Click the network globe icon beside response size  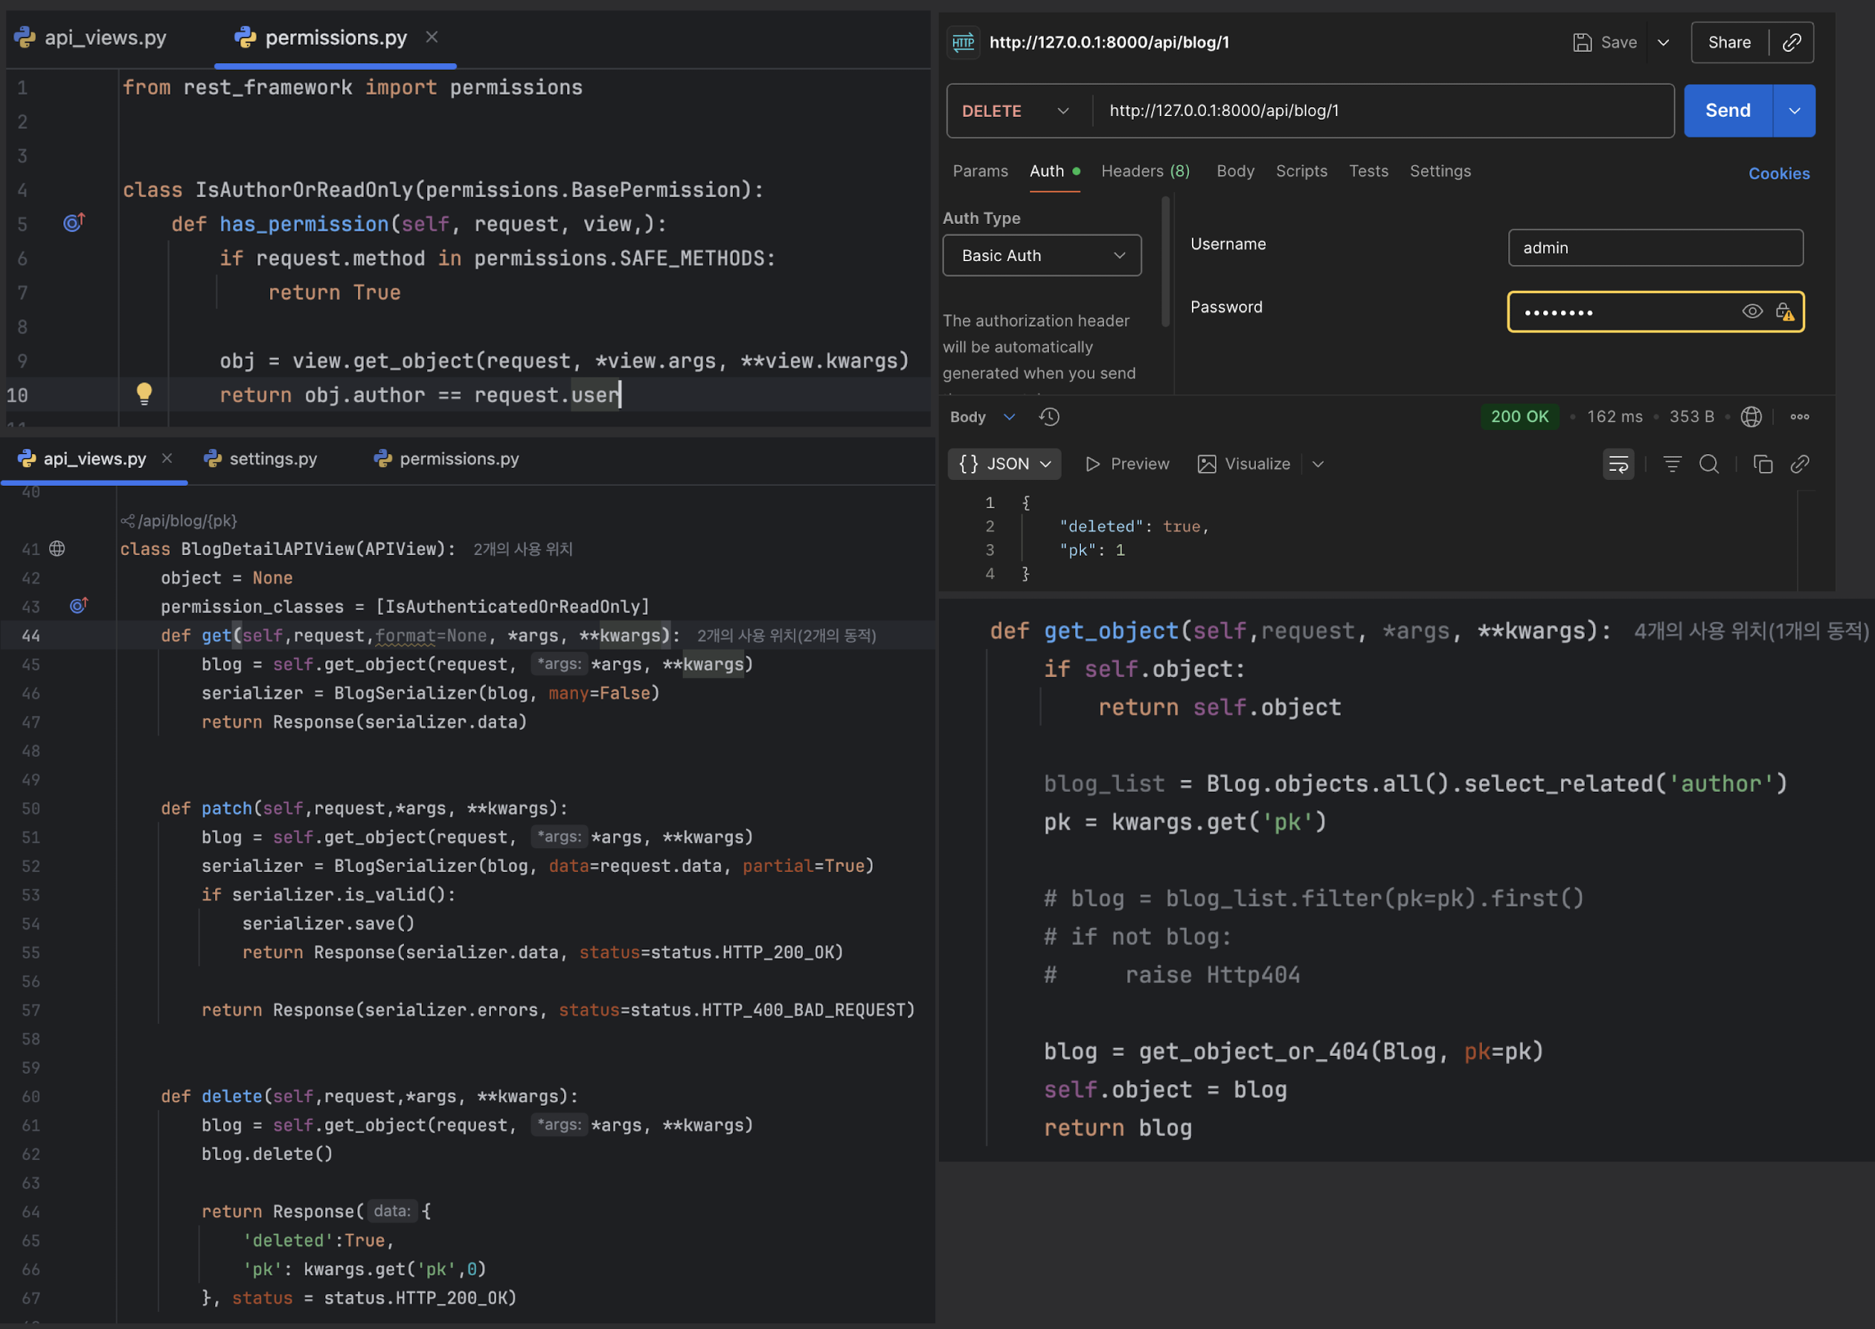tap(1751, 417)
